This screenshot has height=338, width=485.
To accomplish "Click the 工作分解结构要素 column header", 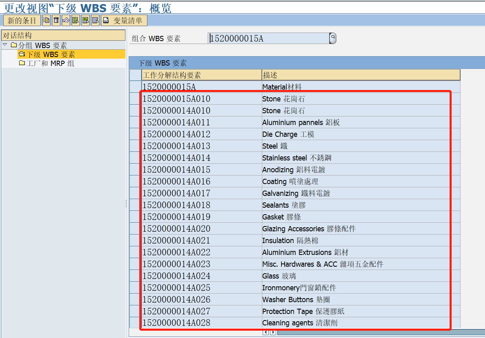I will [202, 75].
